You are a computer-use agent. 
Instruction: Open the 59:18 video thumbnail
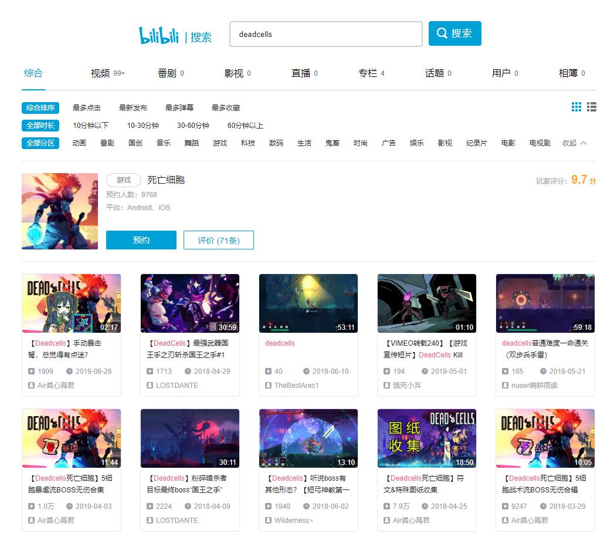(545, 303)
